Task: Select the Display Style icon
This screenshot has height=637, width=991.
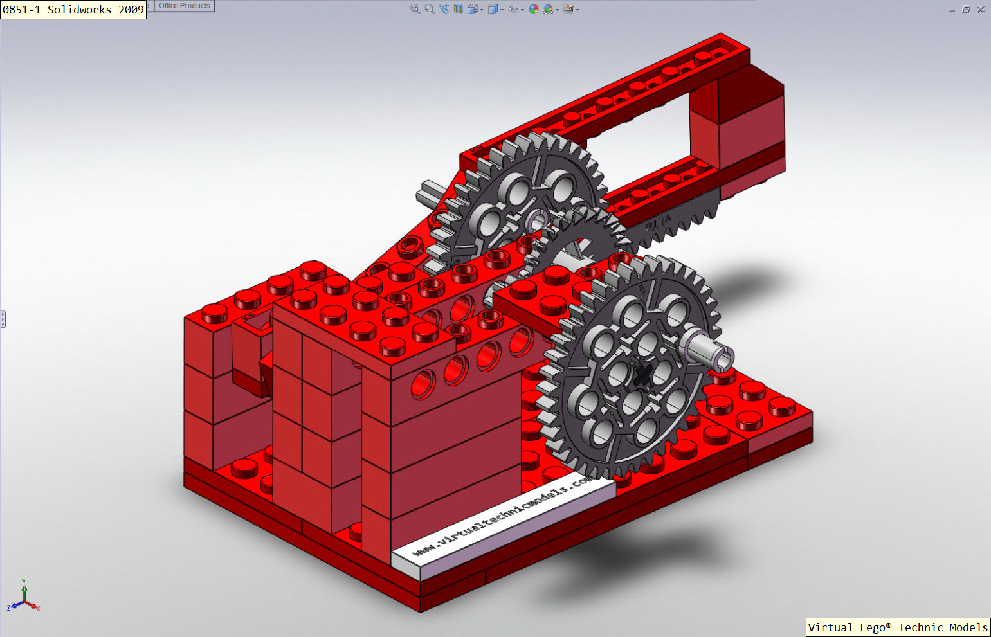Action: point(493,9)
